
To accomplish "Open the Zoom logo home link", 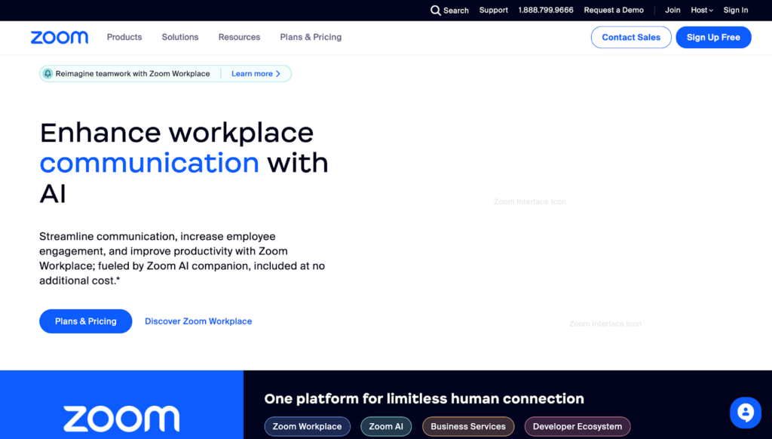I will [x=60, y=38].
